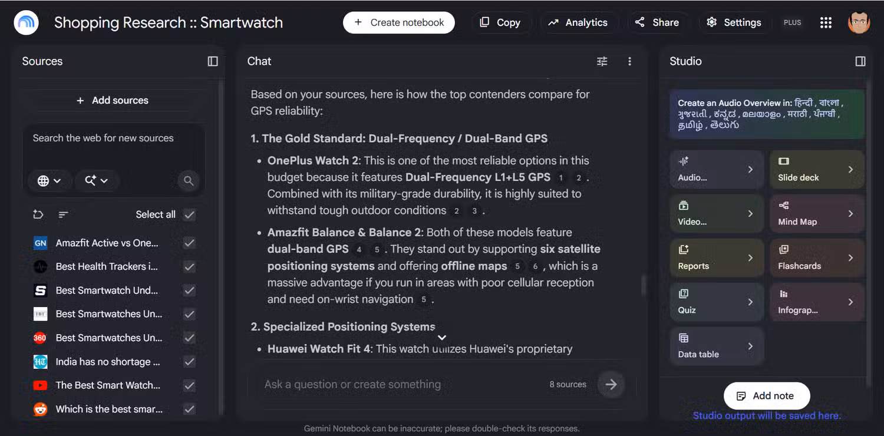Click the Add note button

click(x=767, y=396)
